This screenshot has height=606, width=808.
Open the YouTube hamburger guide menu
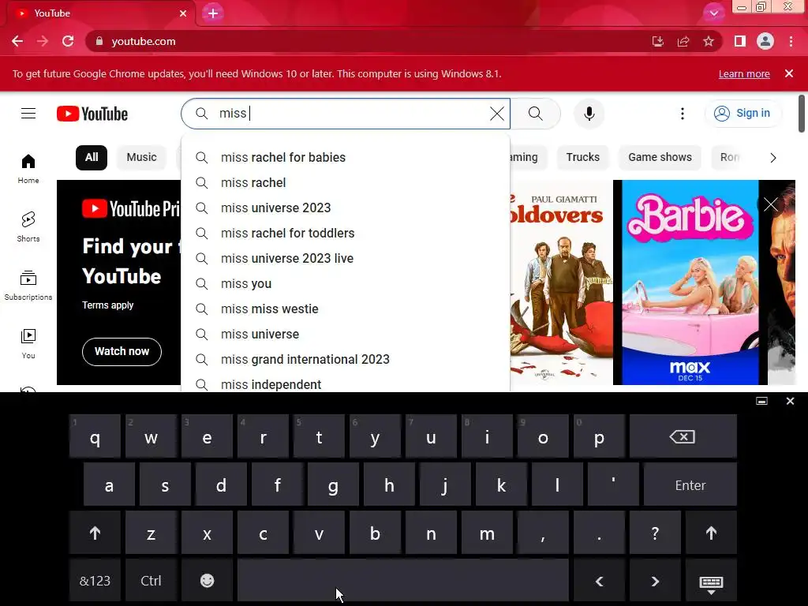(28, 114)
